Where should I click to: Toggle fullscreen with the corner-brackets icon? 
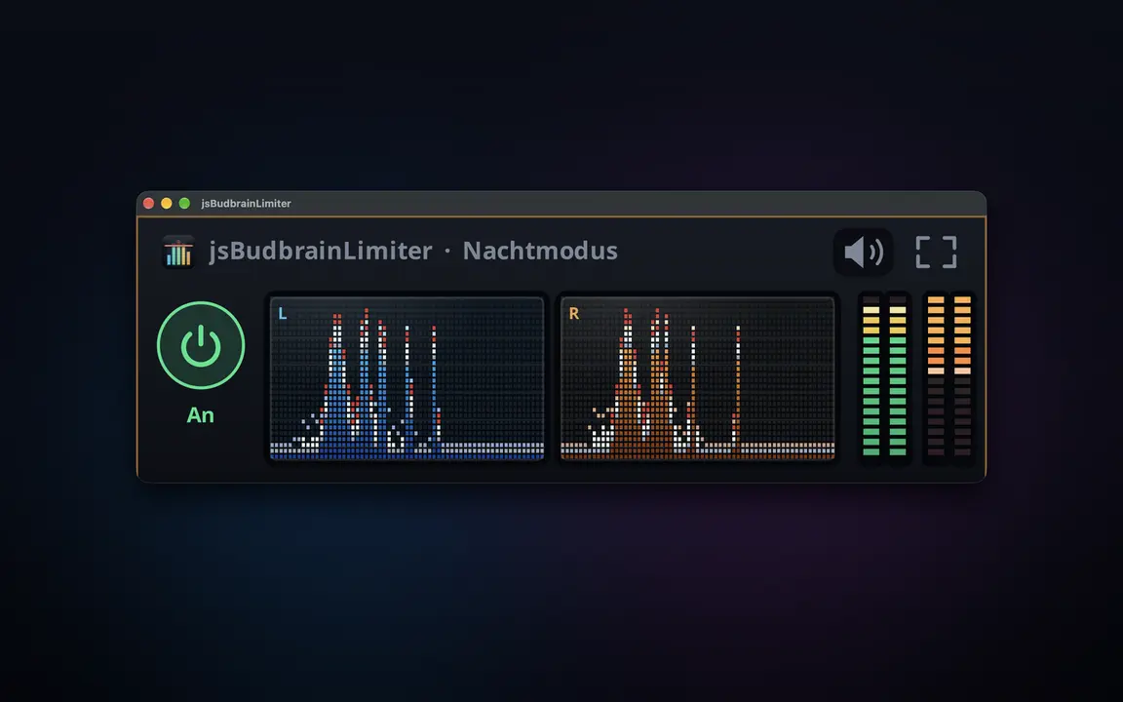936,253
